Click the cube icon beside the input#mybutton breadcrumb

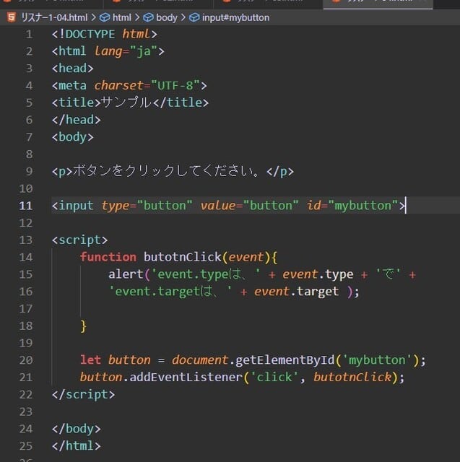pos(195,17)
